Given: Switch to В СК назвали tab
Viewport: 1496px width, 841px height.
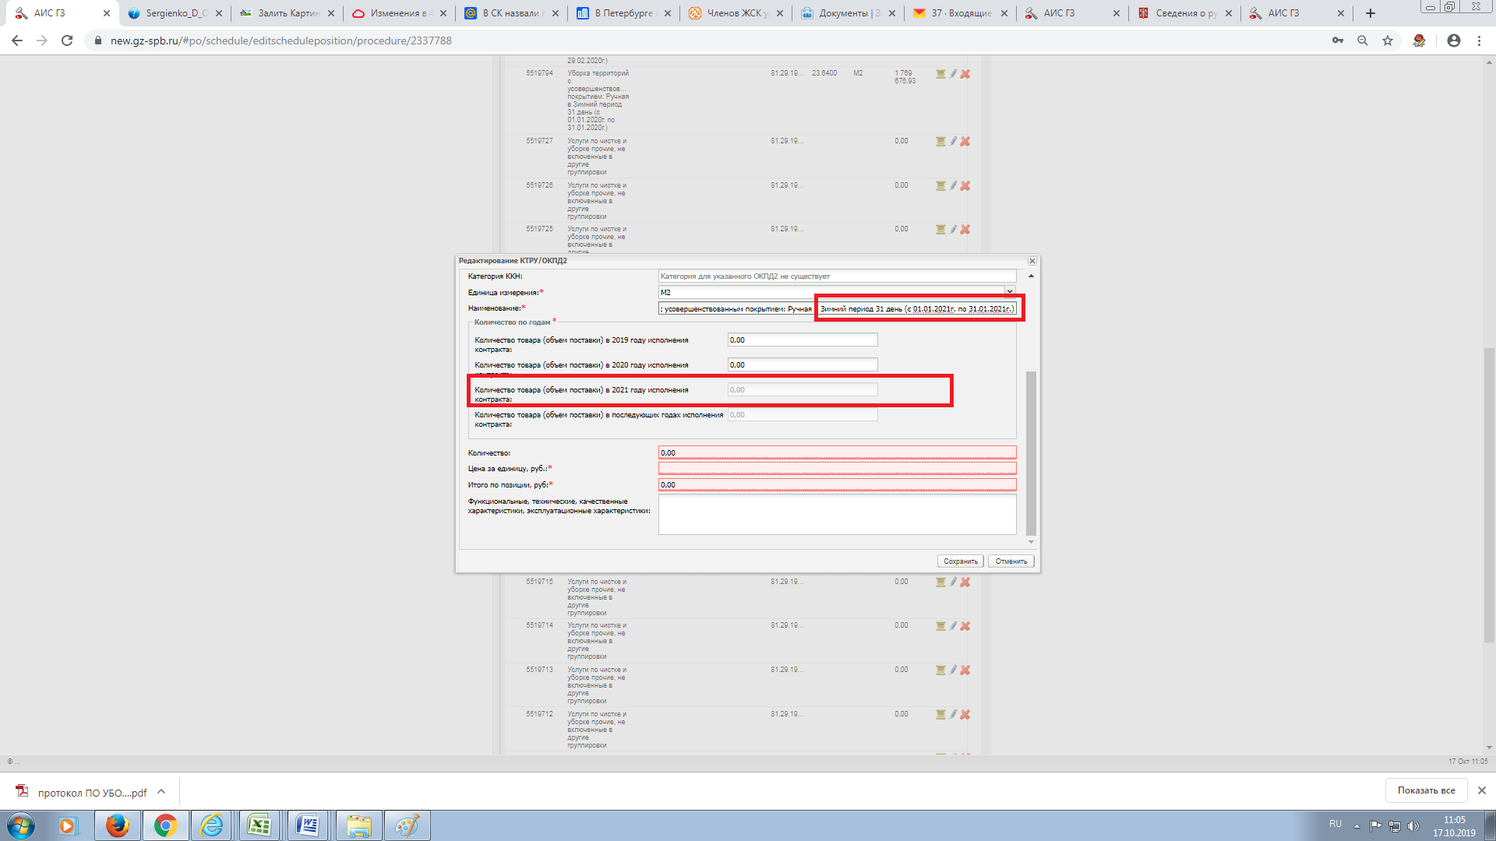Looking at the screenshot, I should [512, 13].
